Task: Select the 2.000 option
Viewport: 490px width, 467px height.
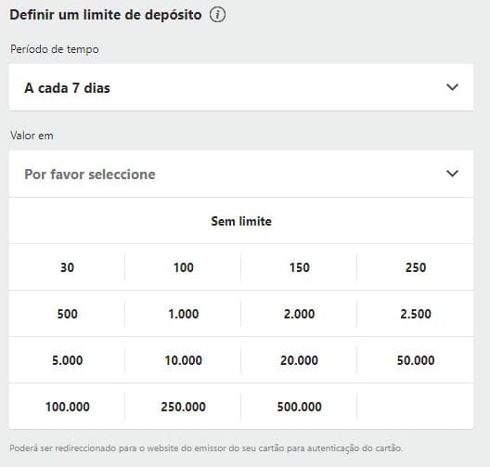Action: [300, 314]
